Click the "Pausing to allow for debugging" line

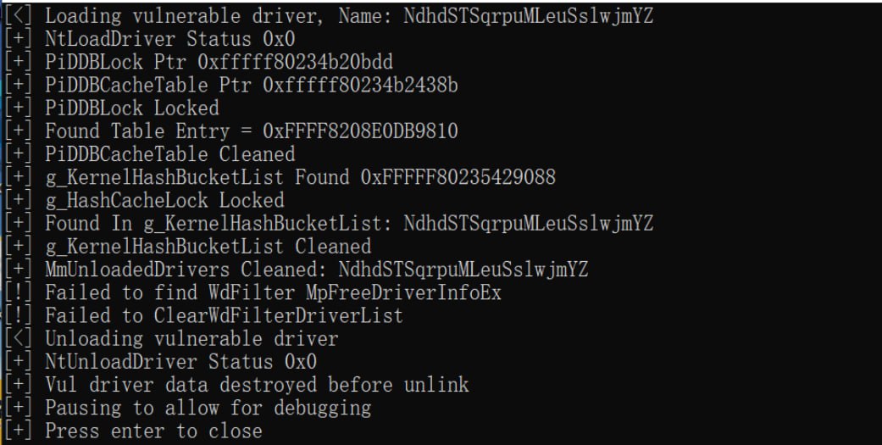tap(208, 408)
